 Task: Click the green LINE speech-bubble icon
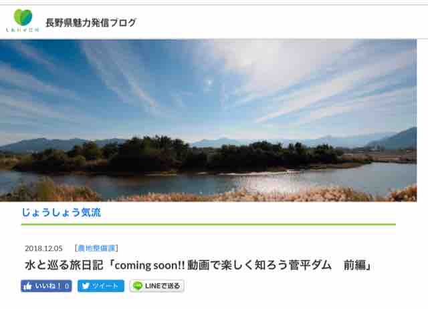138,286
